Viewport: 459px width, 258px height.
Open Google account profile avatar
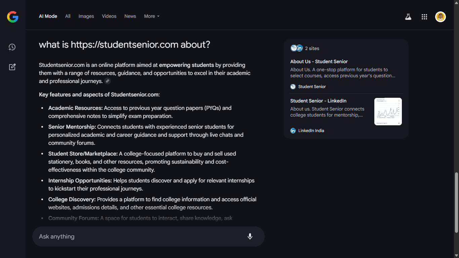tap(441, 17)
